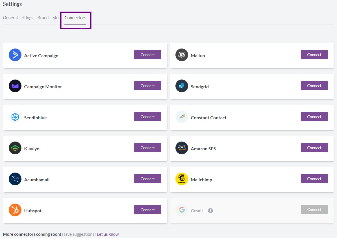Screen dimensions: 337x238
Task: Click the yellow Mailchimp logo
Action: click(x=182, y=179)
